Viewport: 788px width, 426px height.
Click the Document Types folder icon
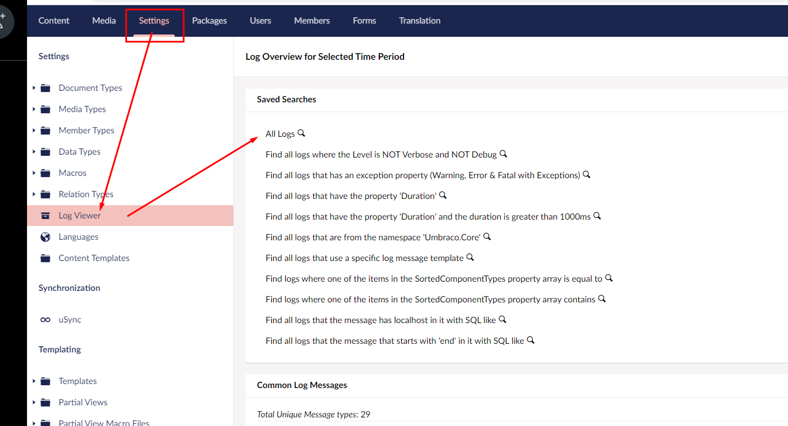[x=45, y=88]
